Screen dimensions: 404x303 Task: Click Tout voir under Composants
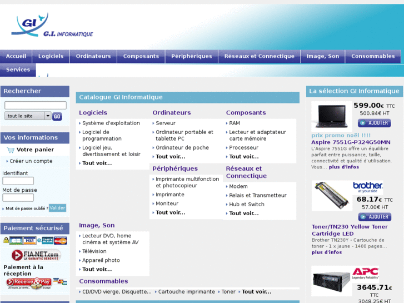(244, 157)
